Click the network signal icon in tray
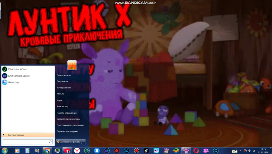 (x=254, y=151)
